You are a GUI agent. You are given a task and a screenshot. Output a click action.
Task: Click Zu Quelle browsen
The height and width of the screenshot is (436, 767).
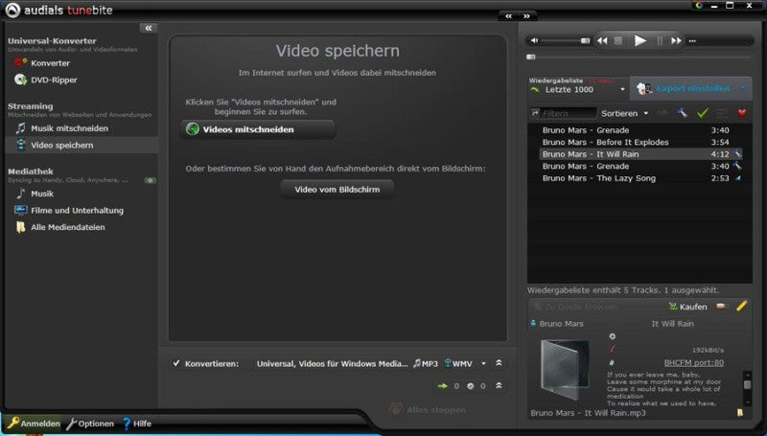point(576,307)
